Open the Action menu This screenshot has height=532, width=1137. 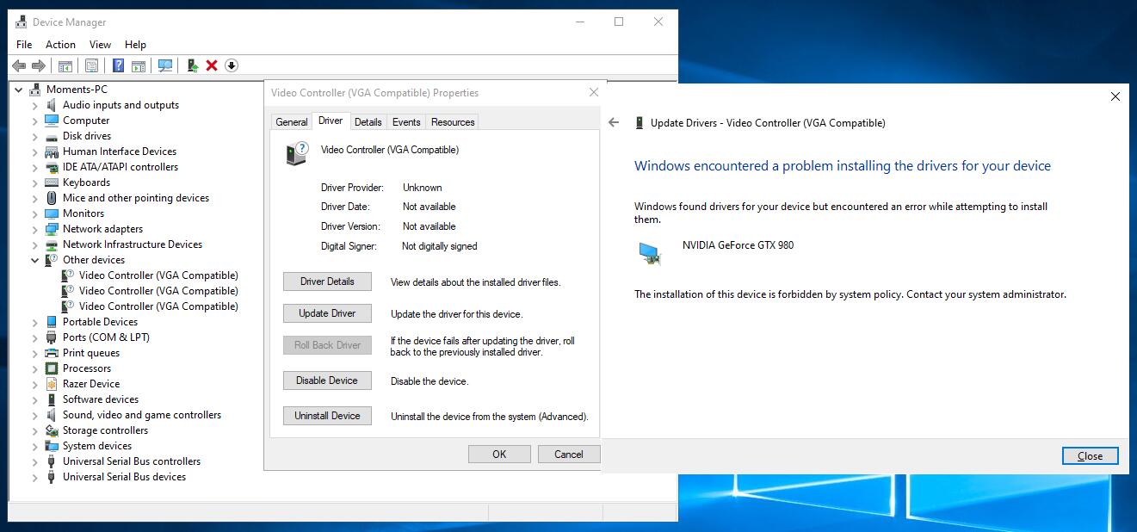pyautogui.click(x=60, y=44)
